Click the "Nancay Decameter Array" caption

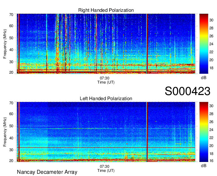click(47, 172)
